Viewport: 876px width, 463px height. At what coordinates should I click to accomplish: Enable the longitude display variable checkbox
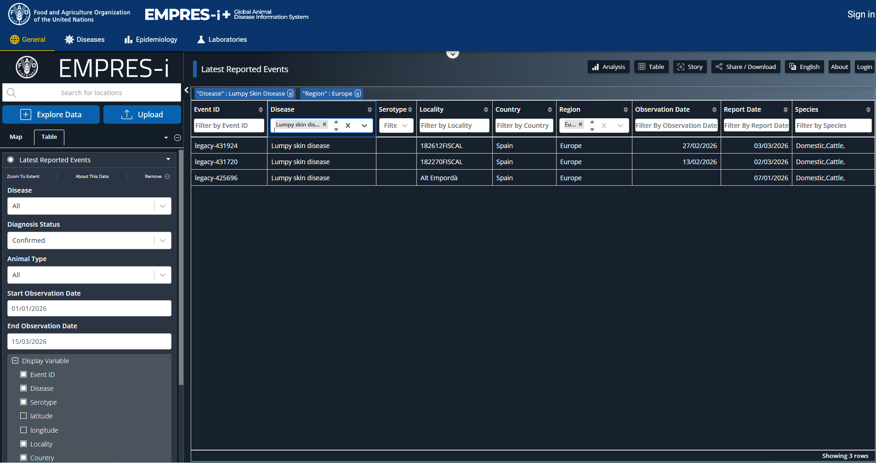coord(23,430)
